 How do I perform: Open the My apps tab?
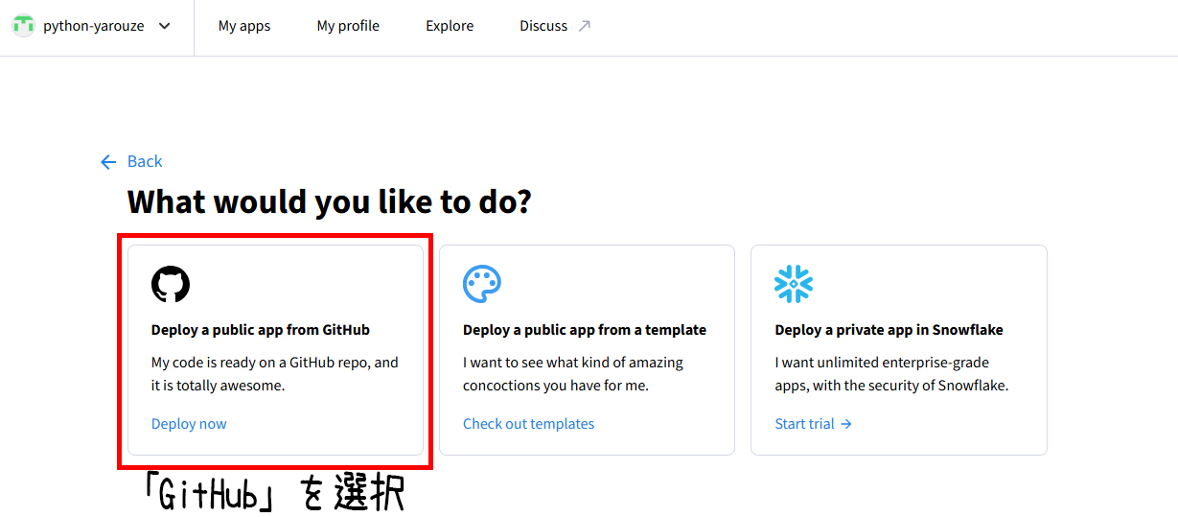(x=244, y=26)
